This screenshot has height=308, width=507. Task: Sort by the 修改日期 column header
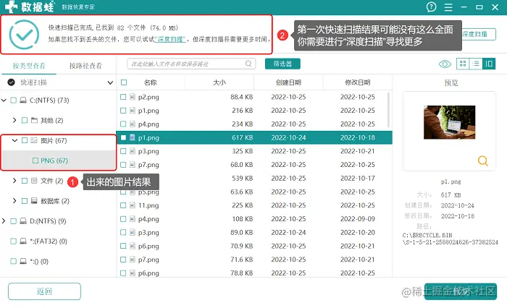358,82
